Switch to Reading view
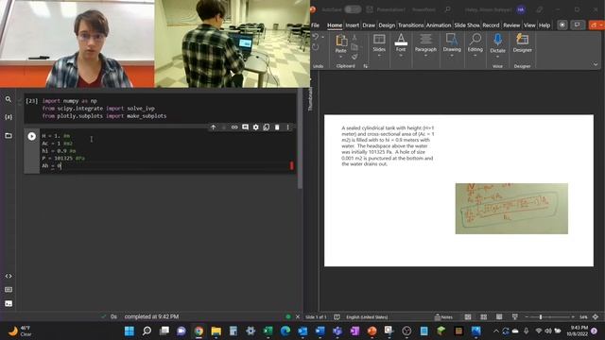 click(x=499, y=317)
